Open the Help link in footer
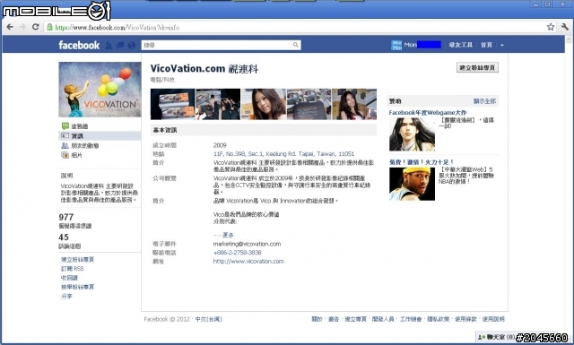Image resolution: width=574 pixels, height=345 pixels. pos(493,319)
